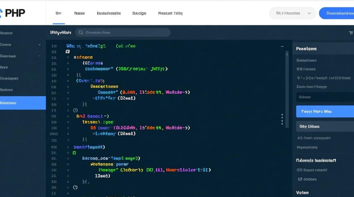The image size is (354, 197).
Task: Click the white square marker under the first code line
Action: (67, 52)
